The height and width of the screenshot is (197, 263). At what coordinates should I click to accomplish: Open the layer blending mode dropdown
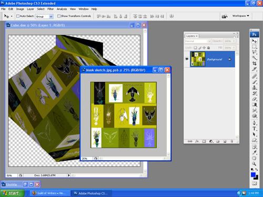coord(198,41)
